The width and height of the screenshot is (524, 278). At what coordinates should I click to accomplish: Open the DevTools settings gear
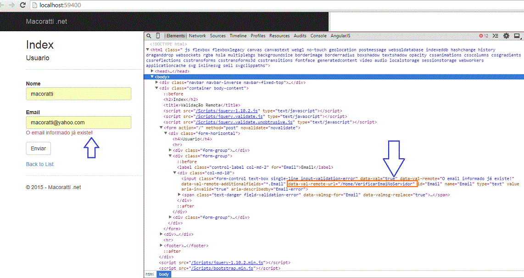pos(506,36)
